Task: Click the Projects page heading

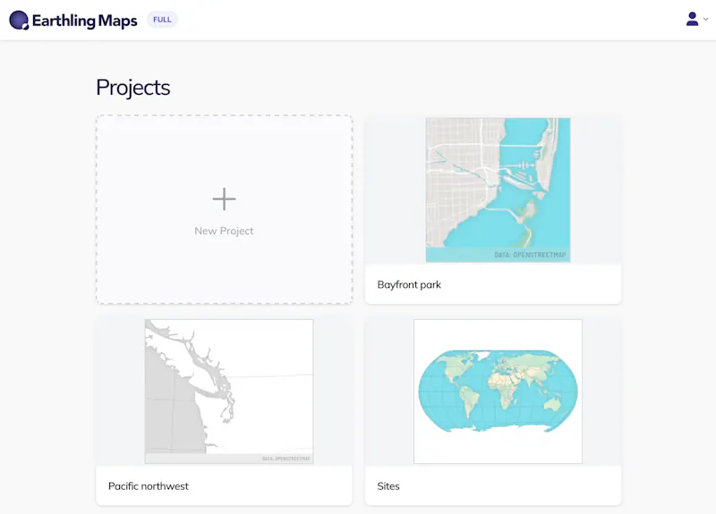Action: pyautogui.click(x=132, y=88)
